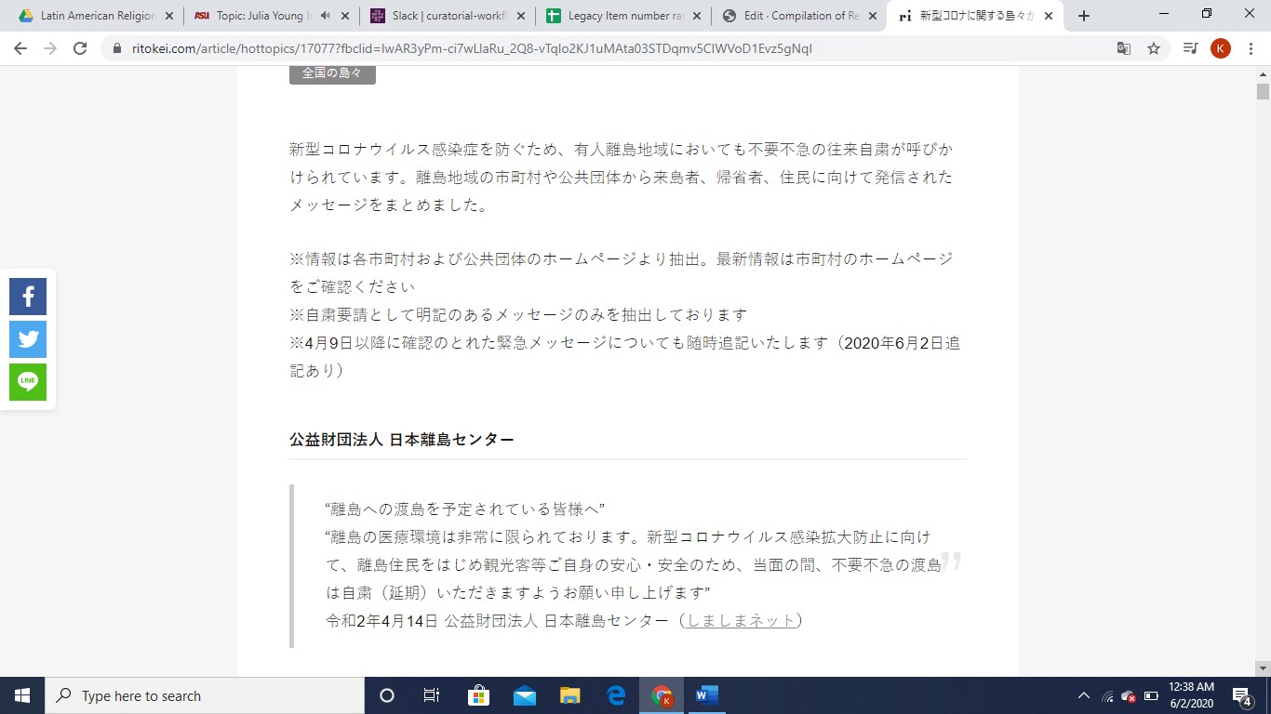The image size is (1271, 714).
Task: Share article via Twitter icon
Action: (28, 339)
